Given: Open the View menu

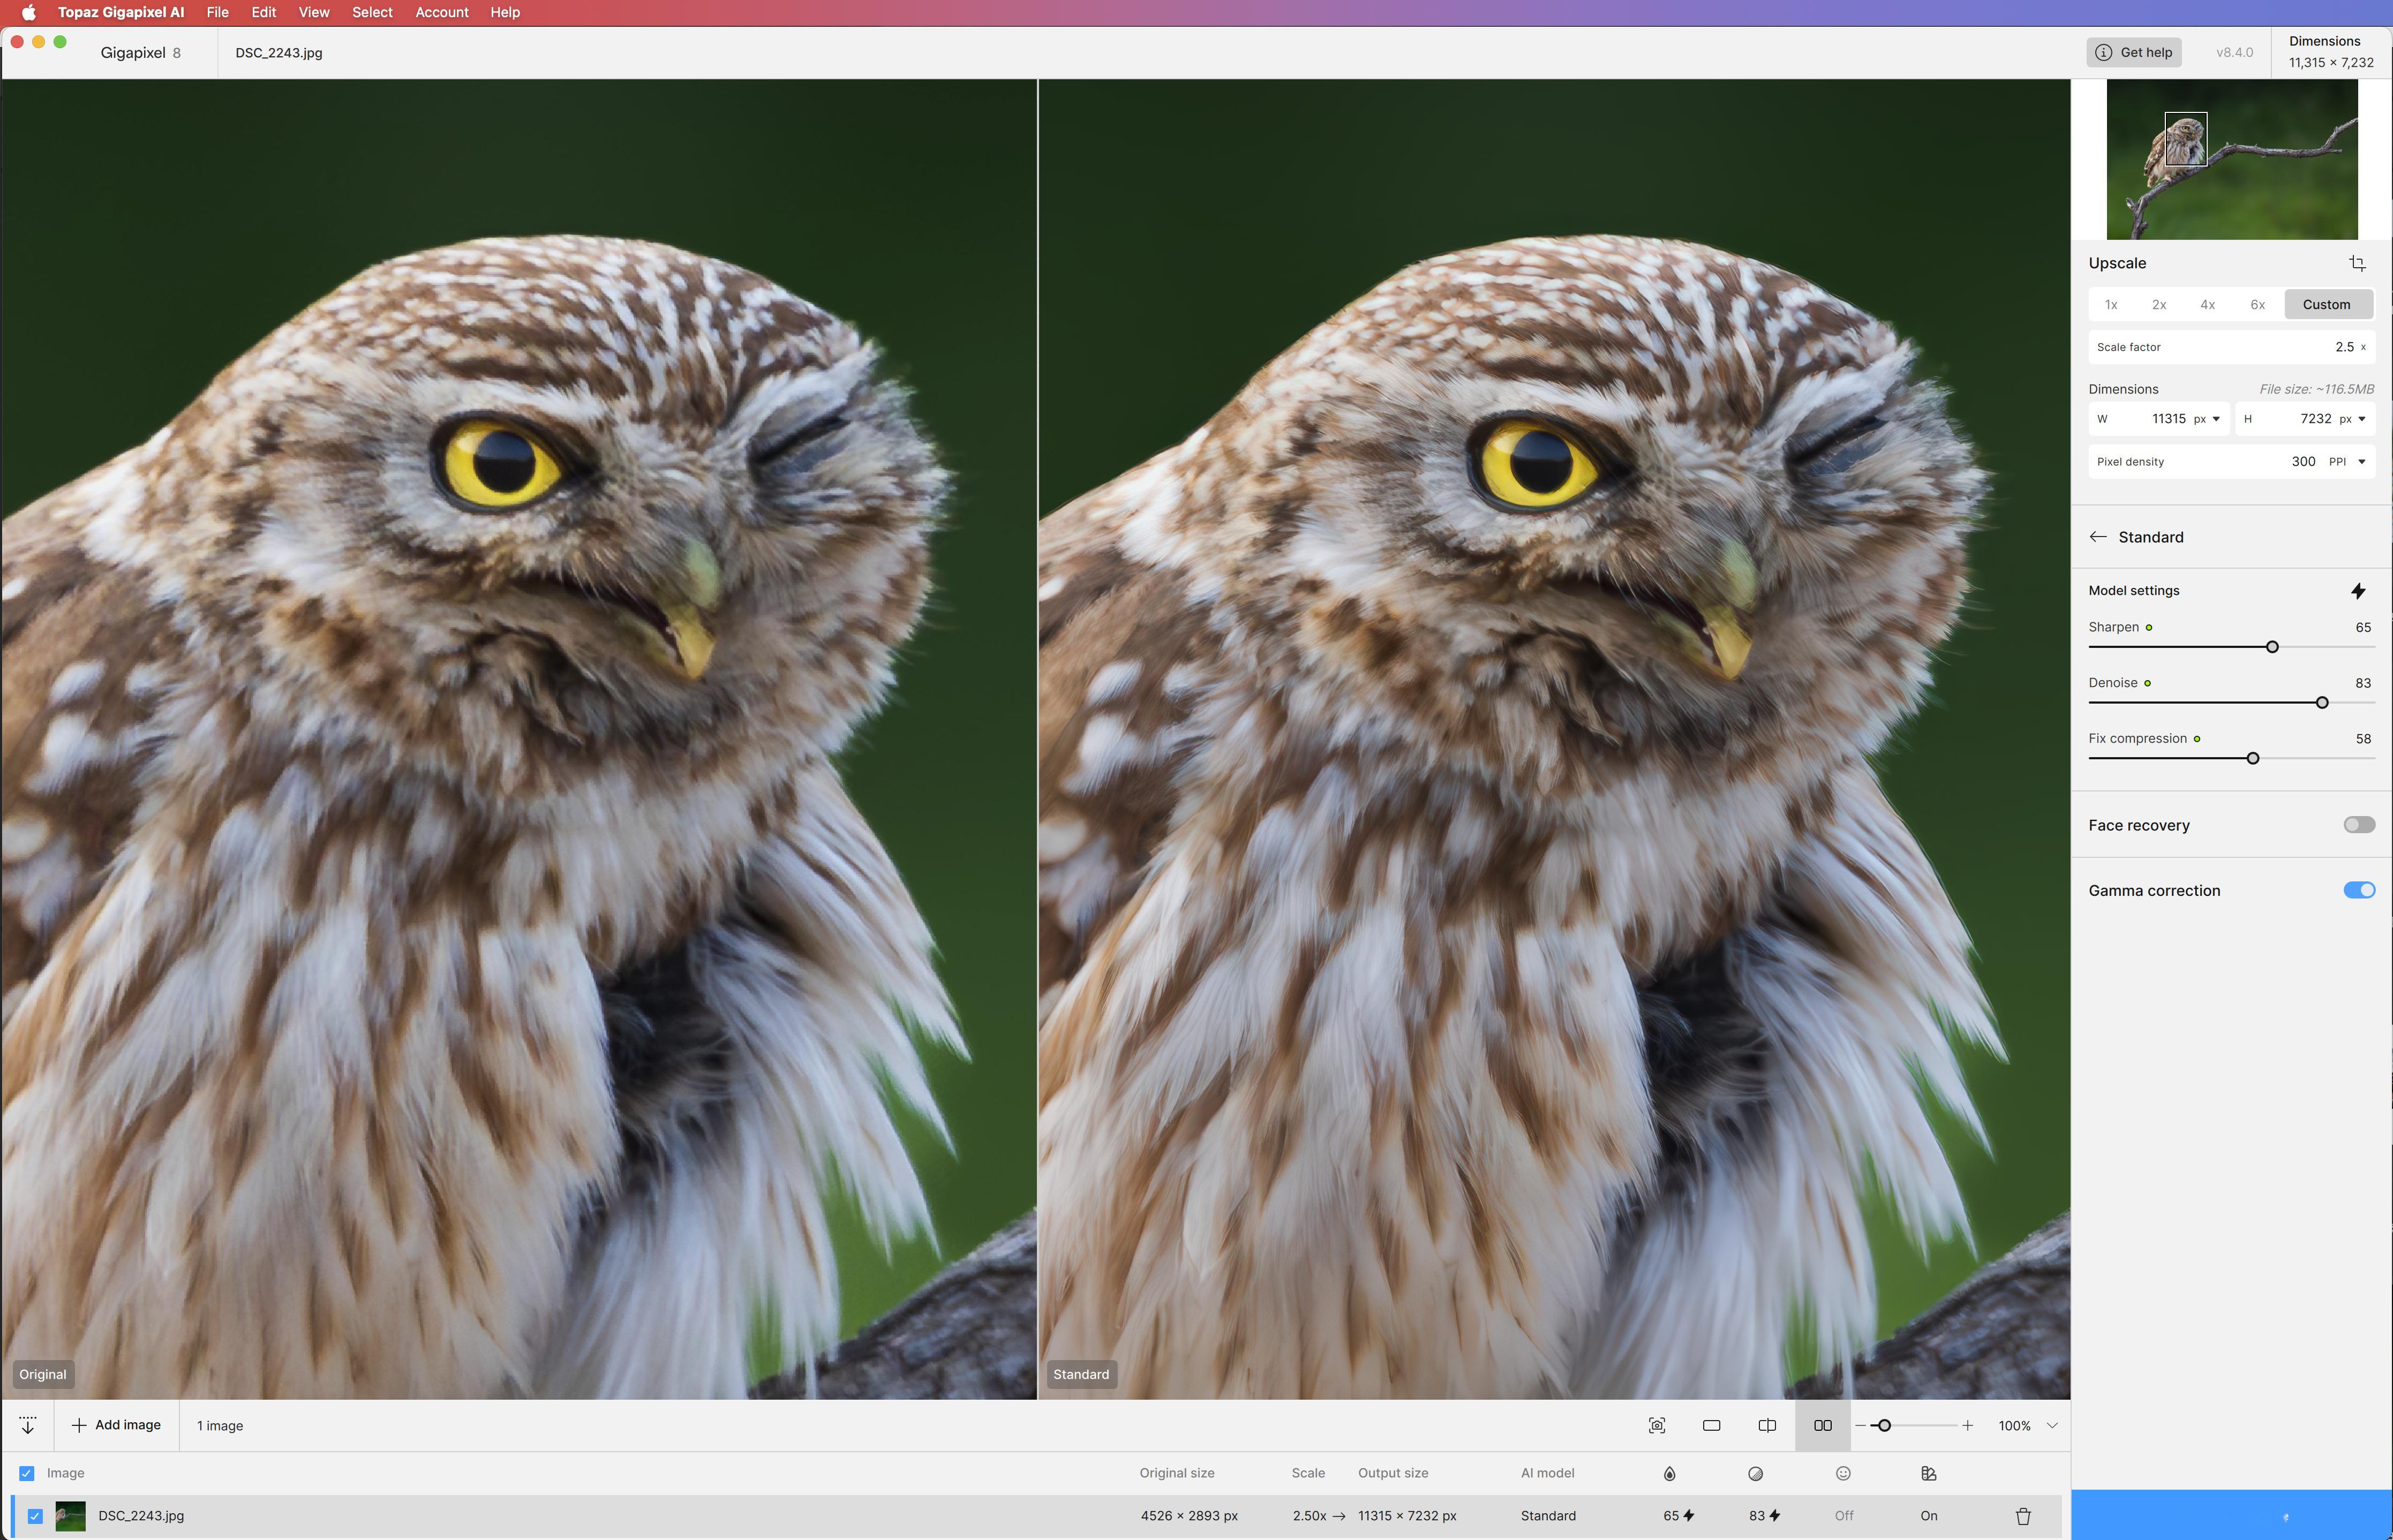Looking at the screenshot, I should pos(314,12).
